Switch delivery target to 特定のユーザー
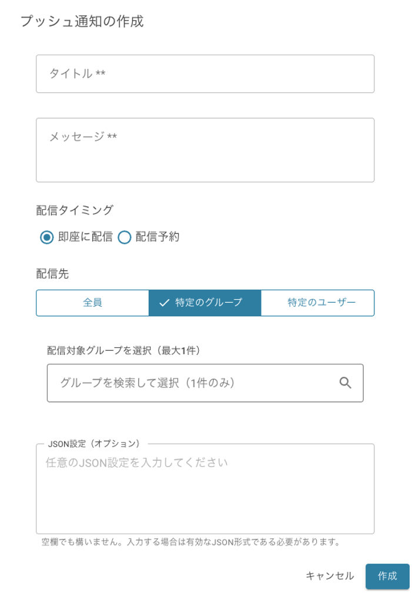The width and height of the screenshot is (412, 593). click(x=317, y=303)
